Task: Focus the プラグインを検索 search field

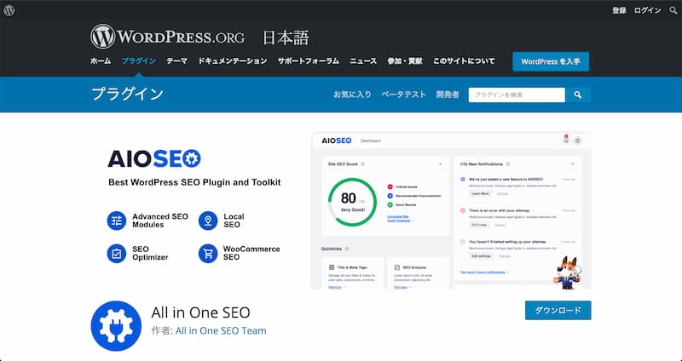Action: coord(517,95)
